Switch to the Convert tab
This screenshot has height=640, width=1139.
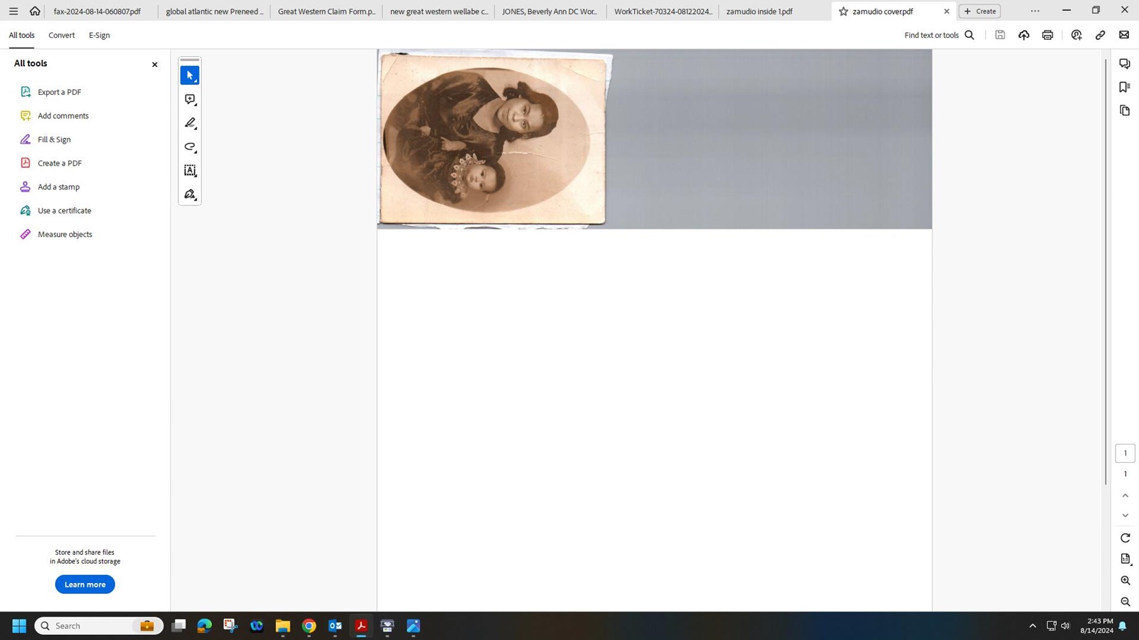[61, 35]
